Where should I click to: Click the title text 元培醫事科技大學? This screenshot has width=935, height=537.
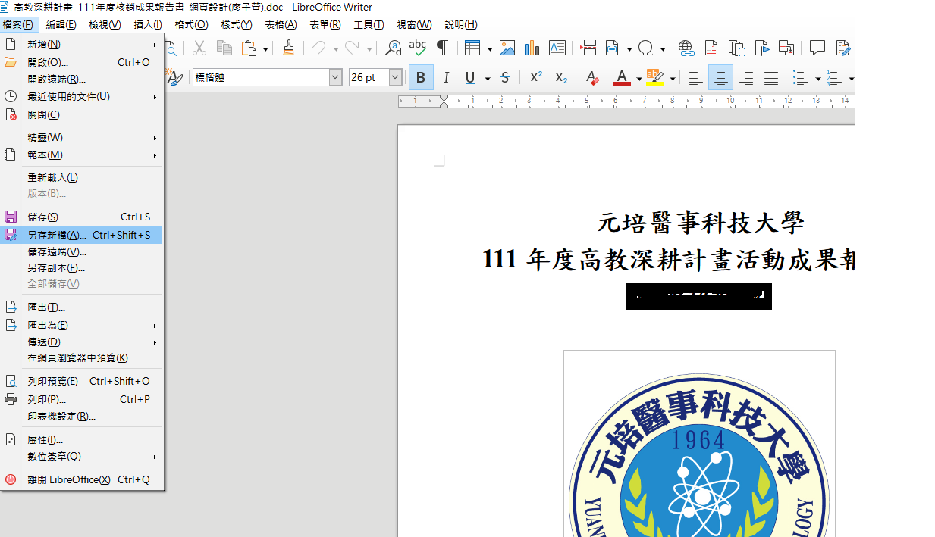[701, 223]
